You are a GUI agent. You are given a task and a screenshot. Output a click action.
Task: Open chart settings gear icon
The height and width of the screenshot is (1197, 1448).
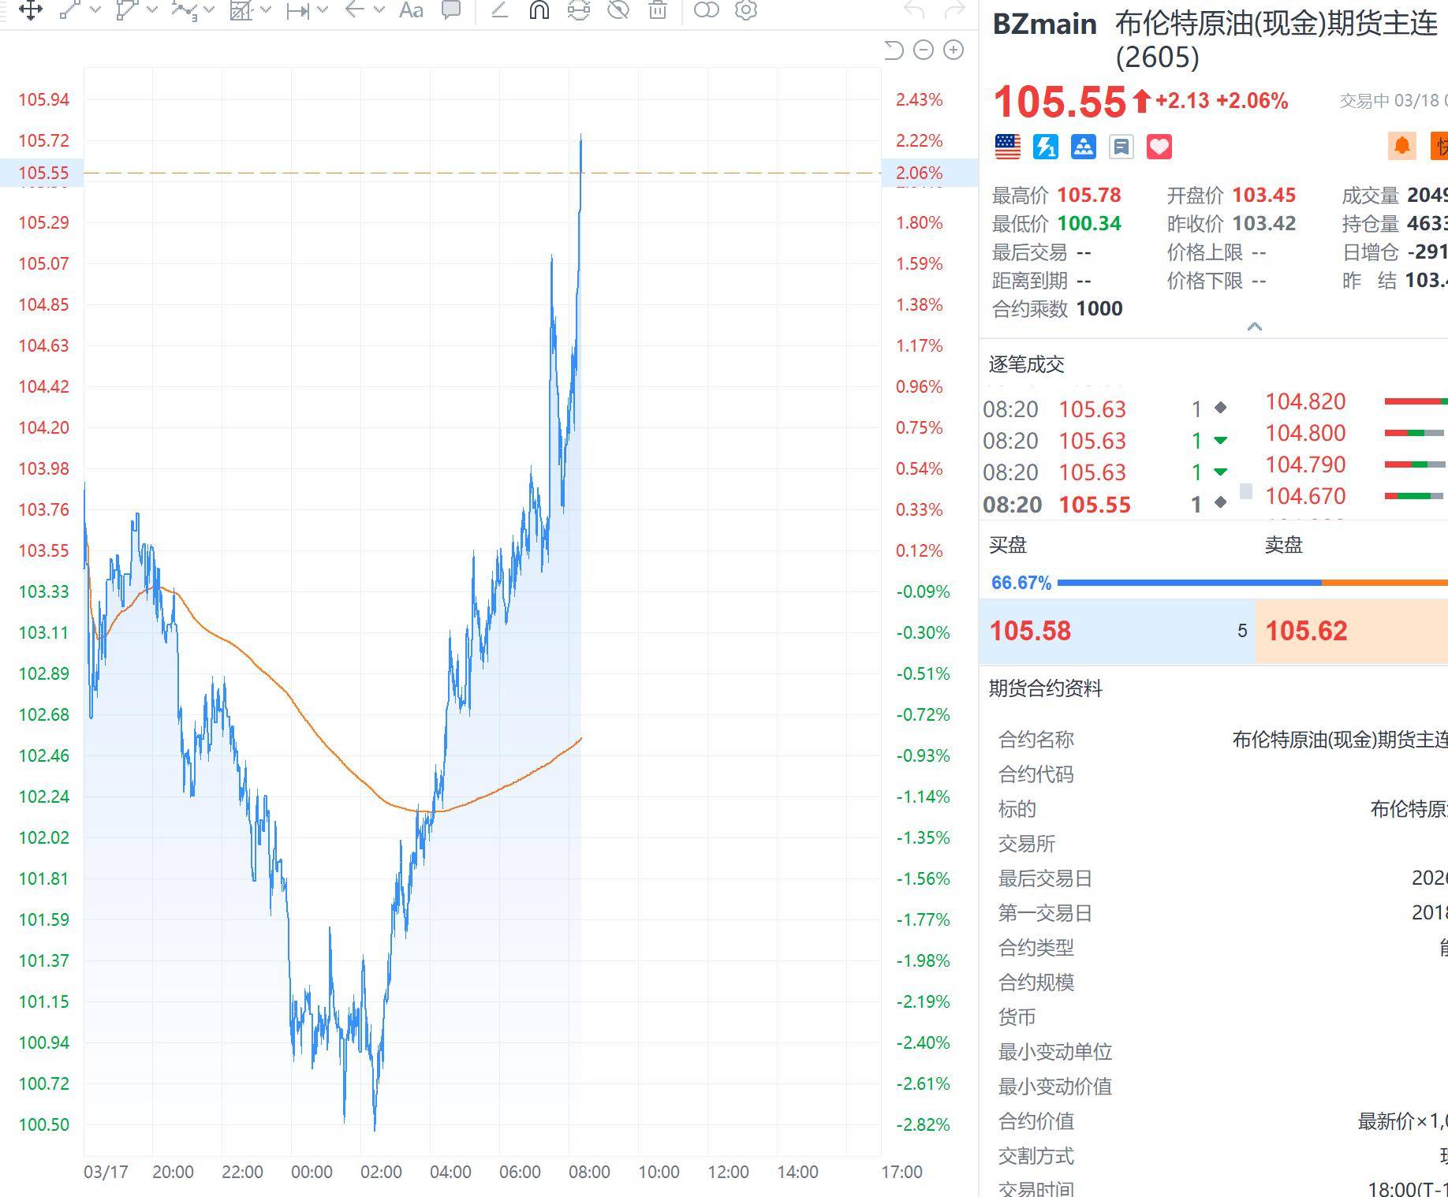745,10
